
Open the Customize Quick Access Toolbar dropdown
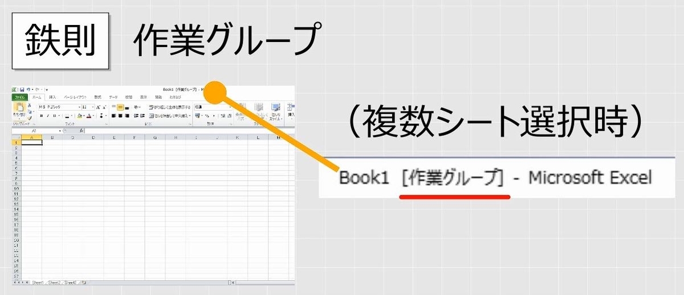click(47, 90)
